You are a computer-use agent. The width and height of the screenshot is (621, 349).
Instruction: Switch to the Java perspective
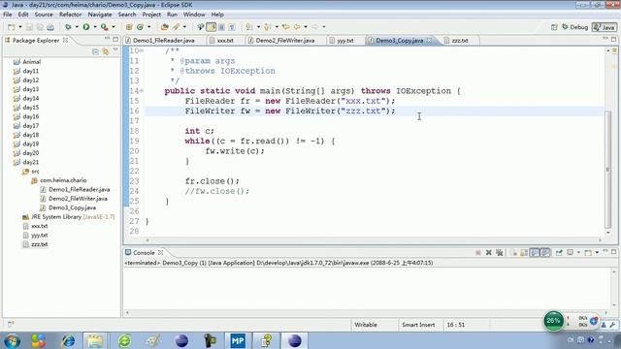604,27
